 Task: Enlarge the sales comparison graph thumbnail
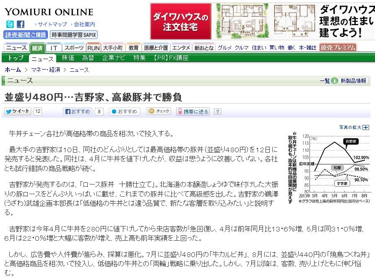[329, 168]
